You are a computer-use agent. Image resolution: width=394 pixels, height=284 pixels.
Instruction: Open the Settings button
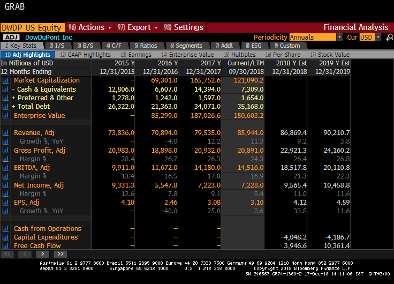pos(183,27)
